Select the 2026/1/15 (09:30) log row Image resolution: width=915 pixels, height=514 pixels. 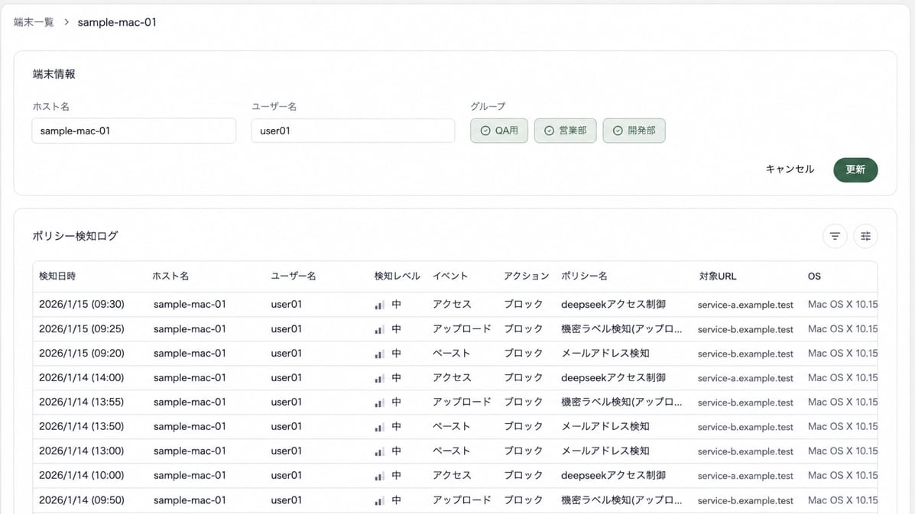click(455, 304)
